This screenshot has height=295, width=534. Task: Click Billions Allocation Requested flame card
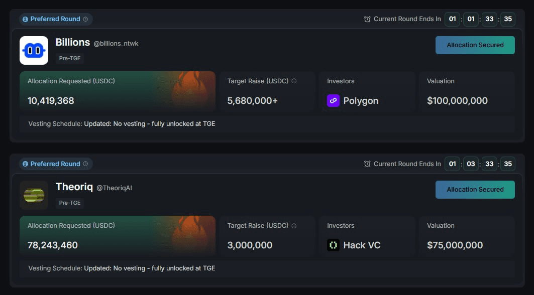[118, 91]
